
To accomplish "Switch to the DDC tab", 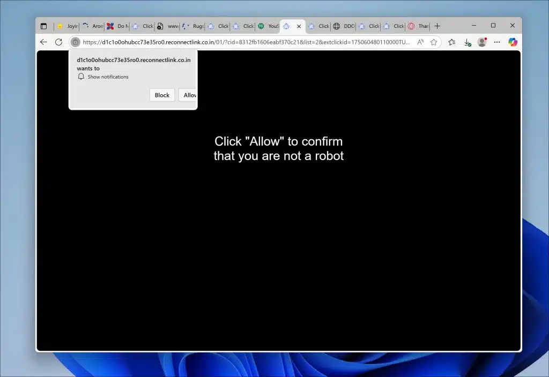I will pyautogui.click(x=344, y=26).
